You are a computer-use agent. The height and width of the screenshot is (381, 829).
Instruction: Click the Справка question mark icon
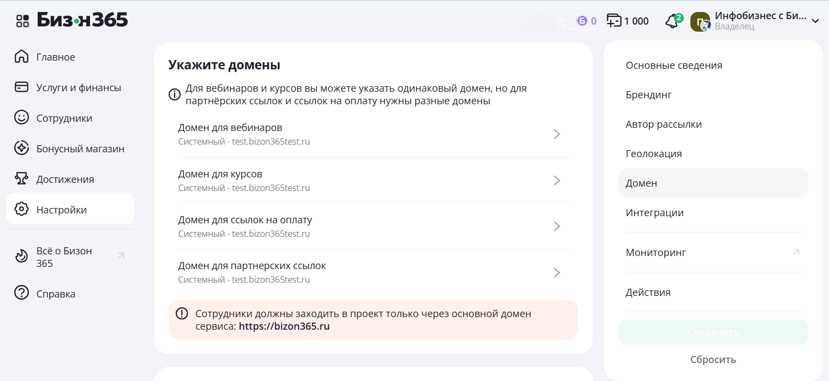click(x=21, y=293)
